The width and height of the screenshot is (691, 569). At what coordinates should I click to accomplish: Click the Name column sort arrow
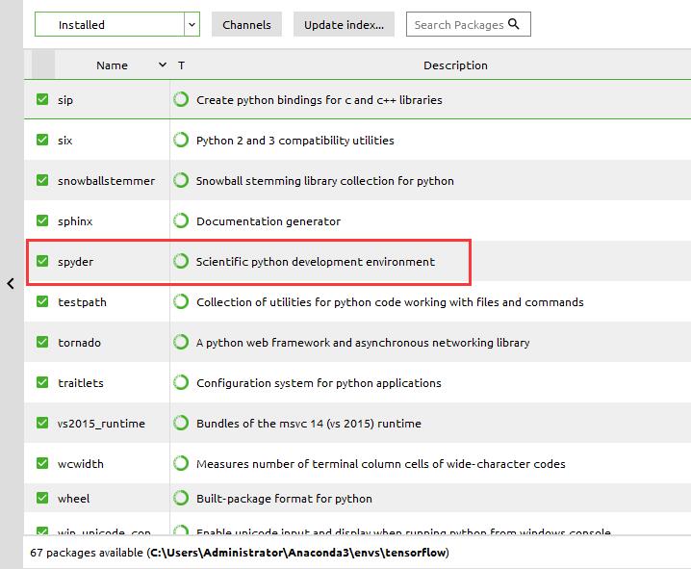[162, 65]
